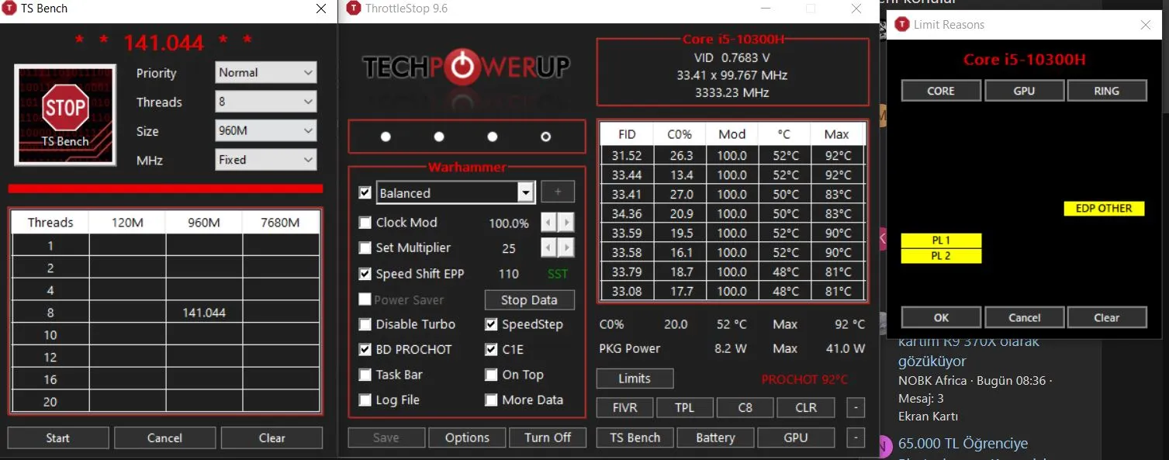This screenshot has width=1169, height=460.
Task: Click Cancel in TS Bench
Action: [164, 438]
